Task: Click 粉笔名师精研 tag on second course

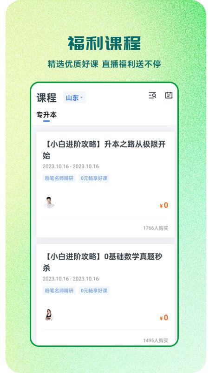Action: pyautogui.click(x=59, y=290)
